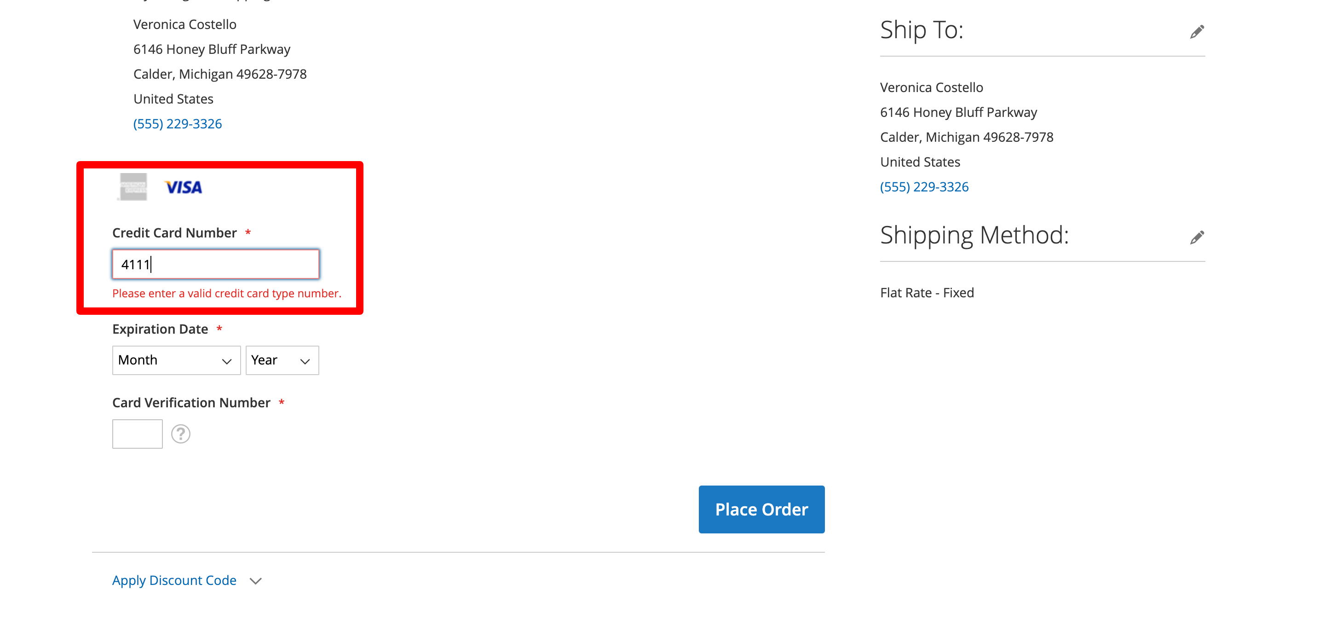The image size is (1325, 625).
Task: Click the phone number under Ship To
Action: pyautogui.click(x=924, y=186)
